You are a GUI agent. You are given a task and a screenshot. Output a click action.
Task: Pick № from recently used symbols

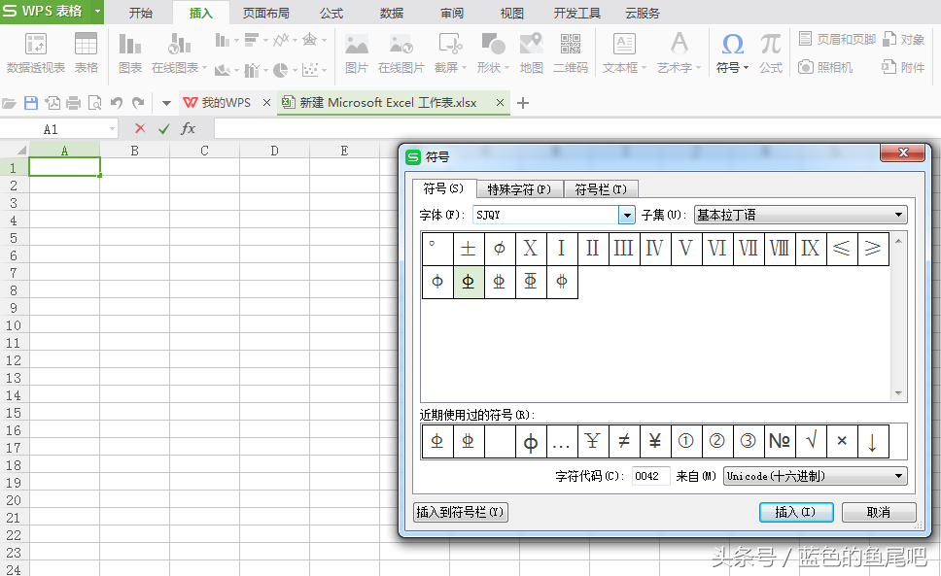pos(779,441)
